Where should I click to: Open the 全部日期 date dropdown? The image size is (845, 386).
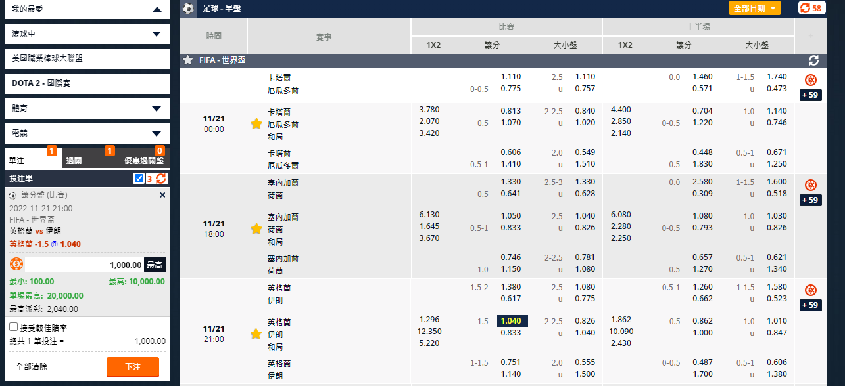tap(754, 8)
